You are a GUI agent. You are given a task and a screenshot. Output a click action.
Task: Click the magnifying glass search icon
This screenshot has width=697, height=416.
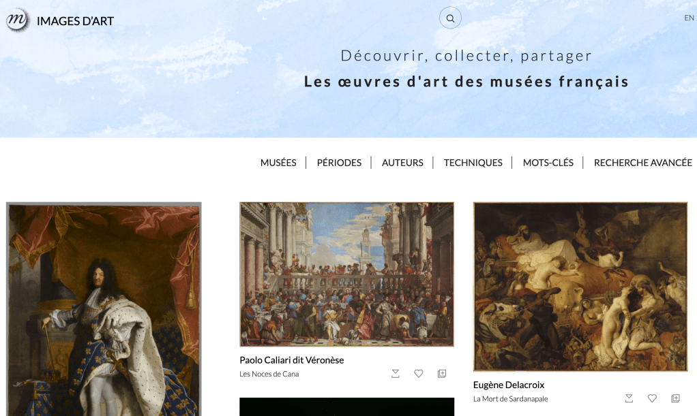(450, 18)
